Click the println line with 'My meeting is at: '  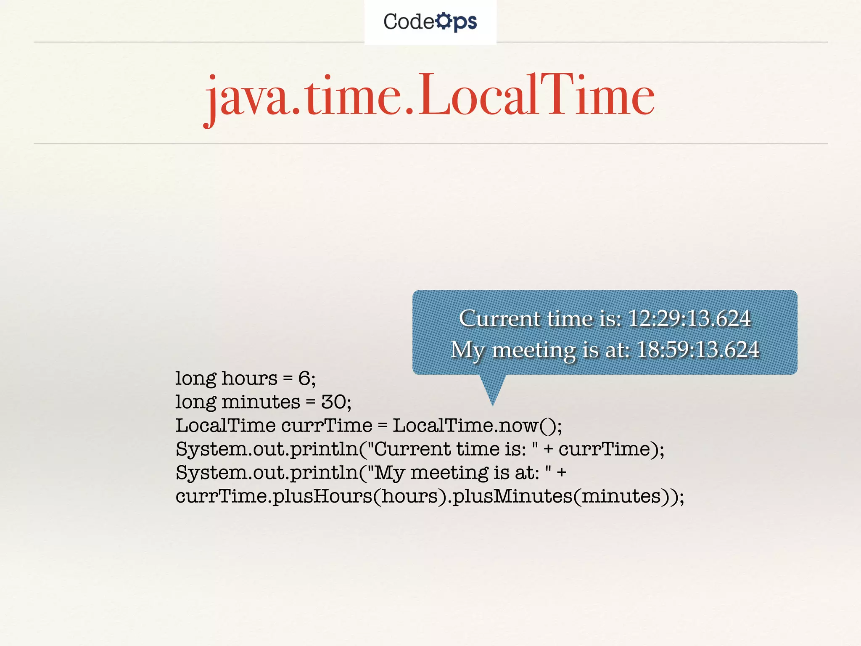click(x=371, y=472)
